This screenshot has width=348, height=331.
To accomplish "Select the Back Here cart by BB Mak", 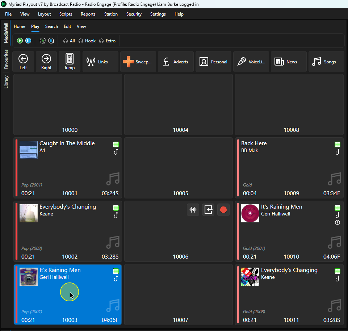I will pos(289,168).
